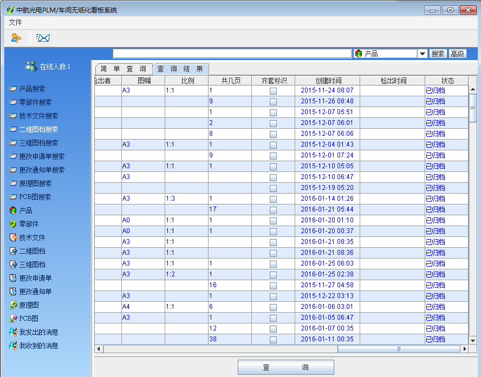Open 产品 item in sidebar
This screenshot has width=481, height=377.
pos(25,210)
